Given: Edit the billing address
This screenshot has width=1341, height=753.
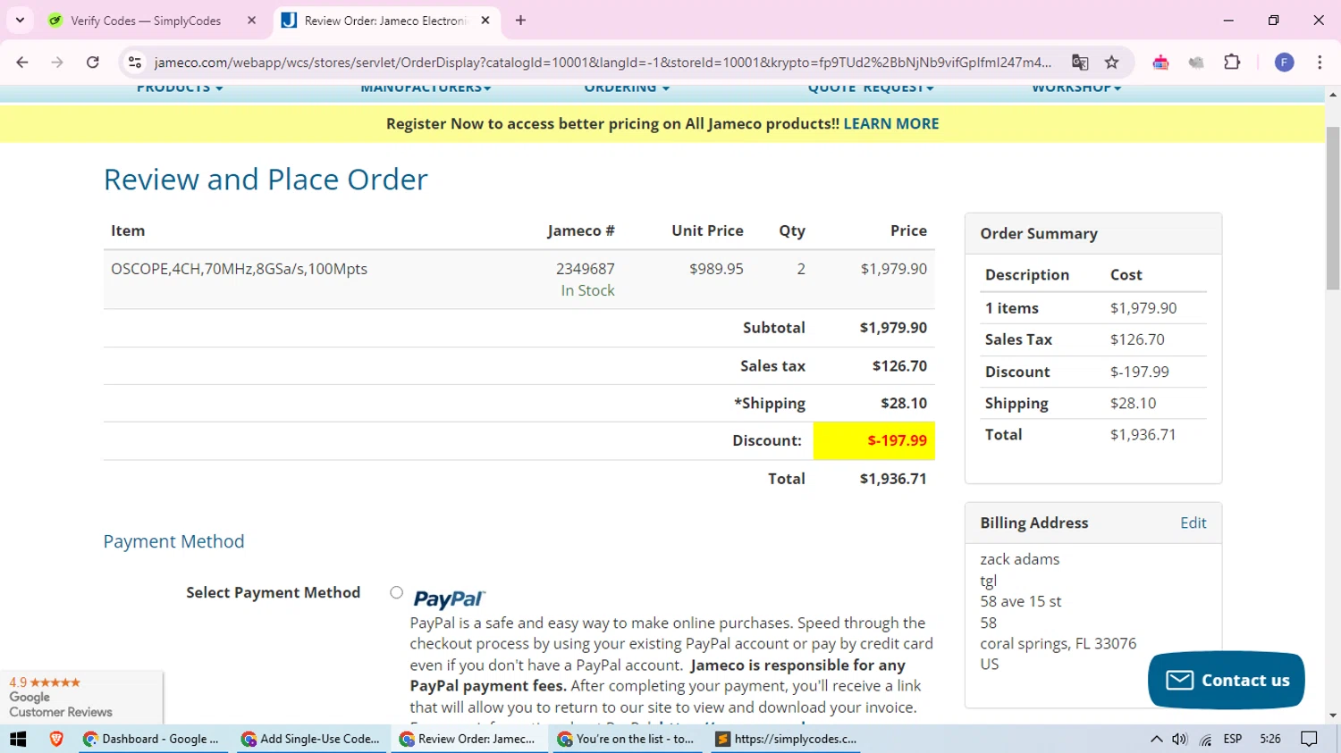Looking at the screenshot, I should 1193,523.
